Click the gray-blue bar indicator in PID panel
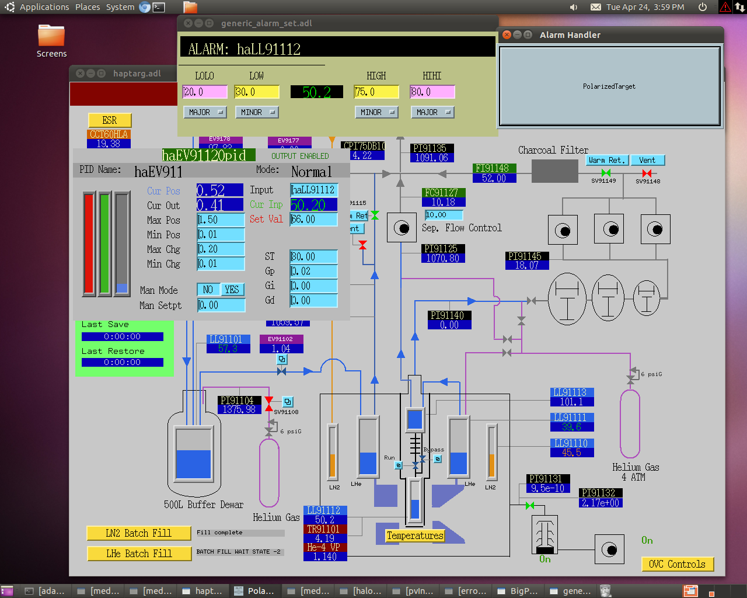This screenshot has width=747, height=598. [122, 244]
